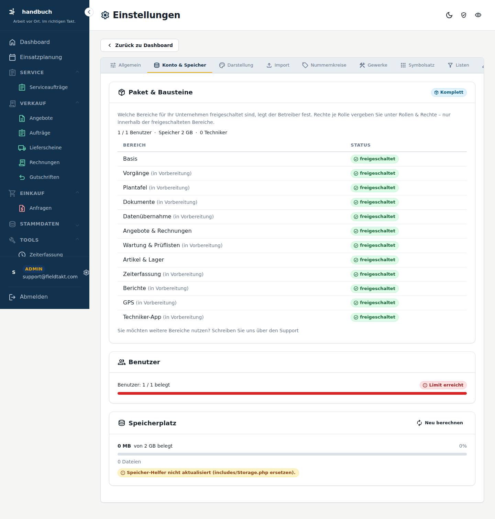This screenshot has height=519, width=495.
Task: Open Gutschriften in the sidebar
Action: click(44, 177)
